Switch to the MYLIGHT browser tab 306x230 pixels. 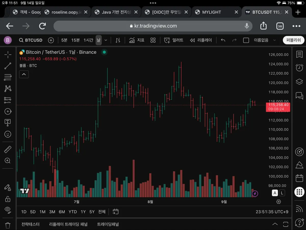(x=212, y=12)
